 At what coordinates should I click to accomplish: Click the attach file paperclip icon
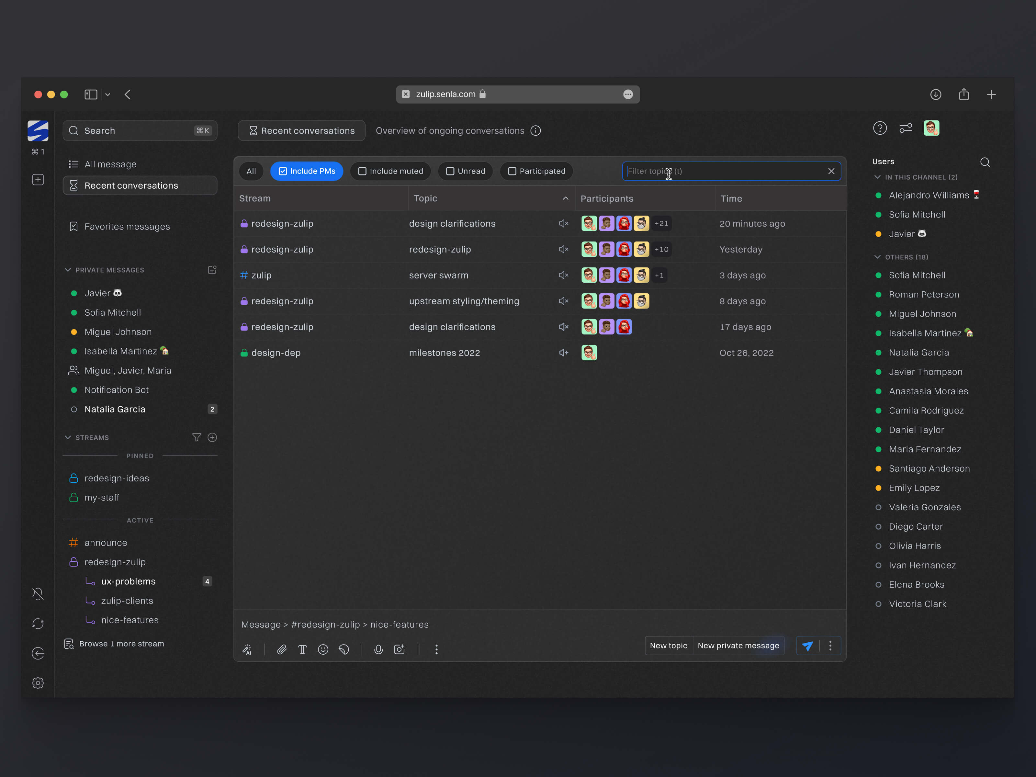(281, 649)
